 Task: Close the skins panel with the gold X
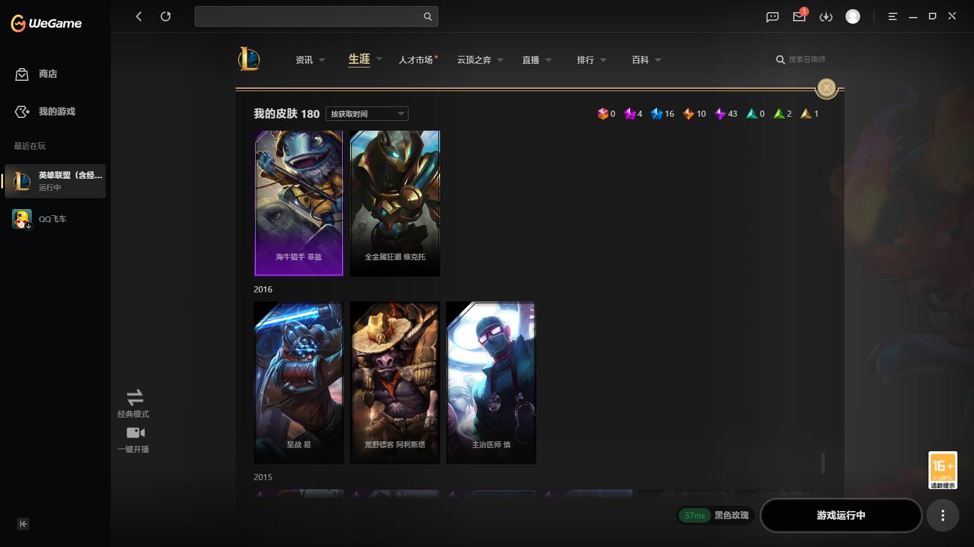pos(827,88)
